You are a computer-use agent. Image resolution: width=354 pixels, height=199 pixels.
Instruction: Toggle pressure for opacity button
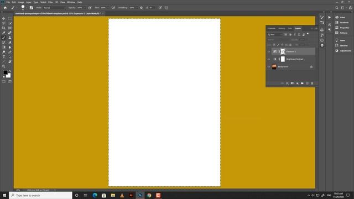pos(90,8)
